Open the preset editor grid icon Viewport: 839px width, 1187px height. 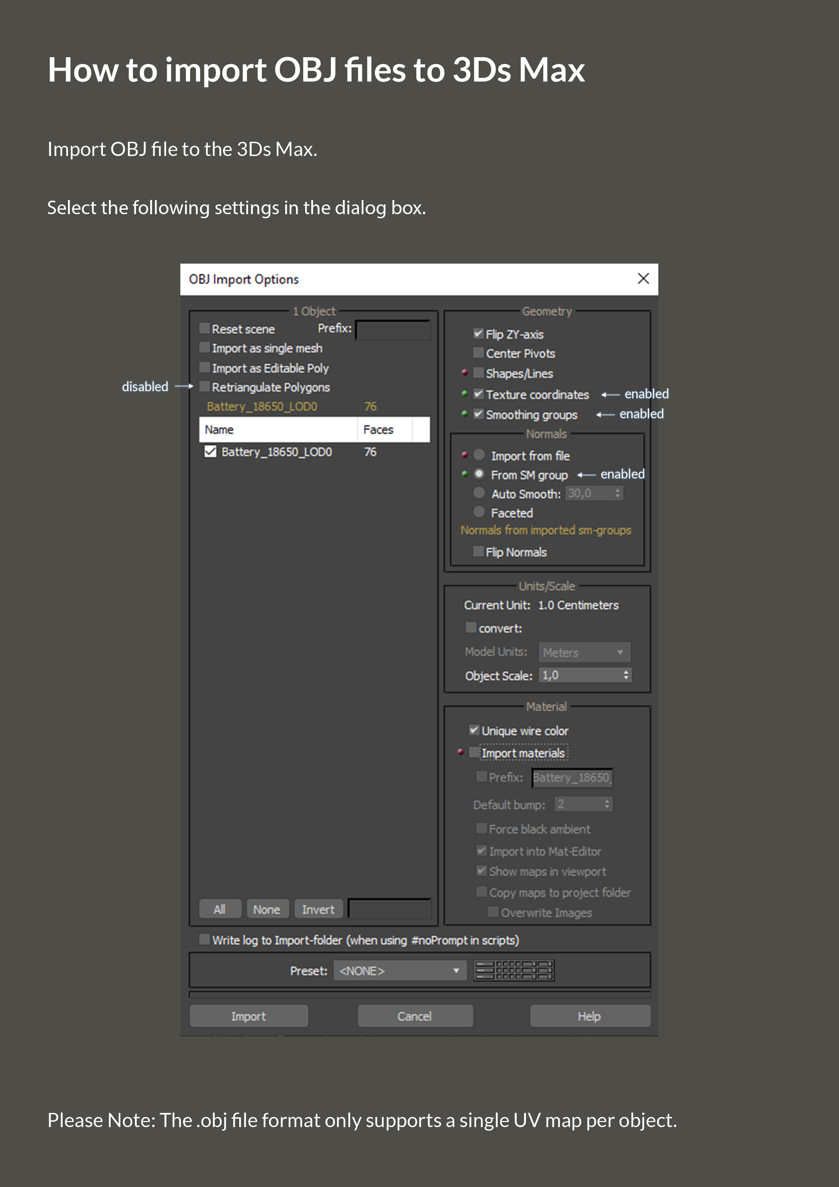click(x=514, y=970)
